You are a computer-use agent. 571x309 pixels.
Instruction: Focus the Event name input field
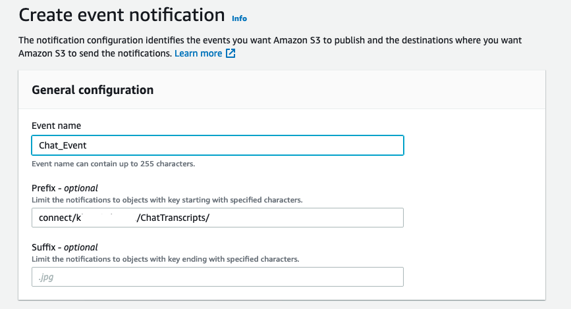click(217, 145)
